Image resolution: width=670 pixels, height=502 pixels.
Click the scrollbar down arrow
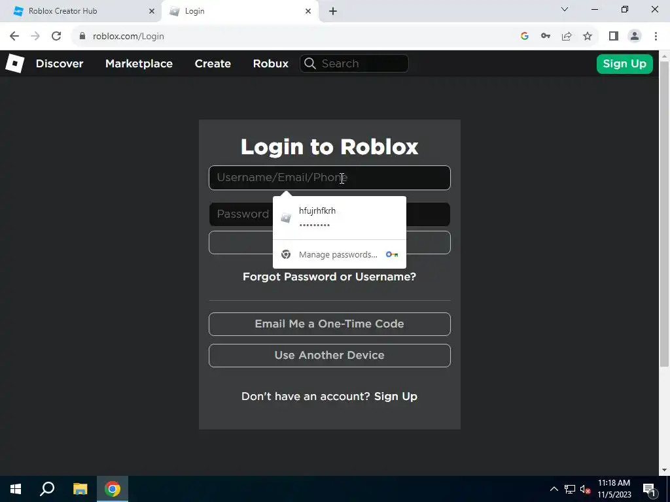(x=664, y=470)
